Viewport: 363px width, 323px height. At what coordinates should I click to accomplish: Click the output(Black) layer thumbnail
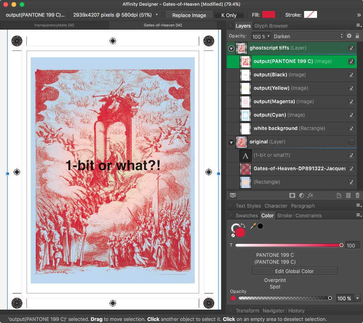[x=246, y=75]
